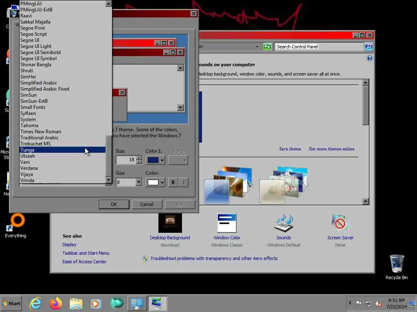Image resolution: width=417 pixels, height=312 pixels.
Task: Click the Troubleshoot shield icon
Action: 145,259
